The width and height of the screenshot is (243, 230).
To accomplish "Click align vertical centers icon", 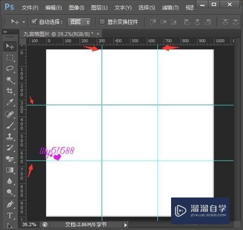I will pyautogui.click(x=163, y=22).
